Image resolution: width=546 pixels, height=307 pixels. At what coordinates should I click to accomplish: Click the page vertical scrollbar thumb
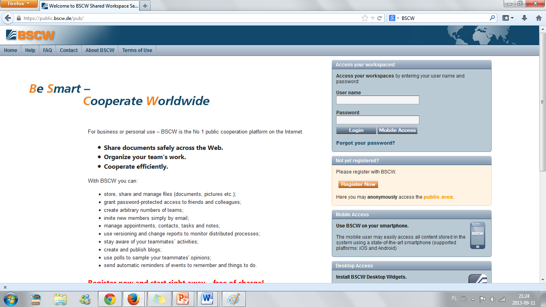coord(542,101)
